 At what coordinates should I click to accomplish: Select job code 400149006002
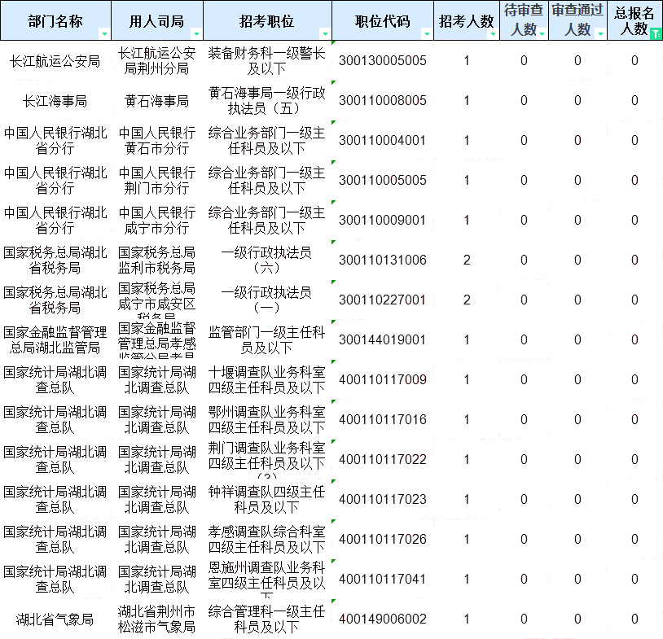tap(383, 619)
